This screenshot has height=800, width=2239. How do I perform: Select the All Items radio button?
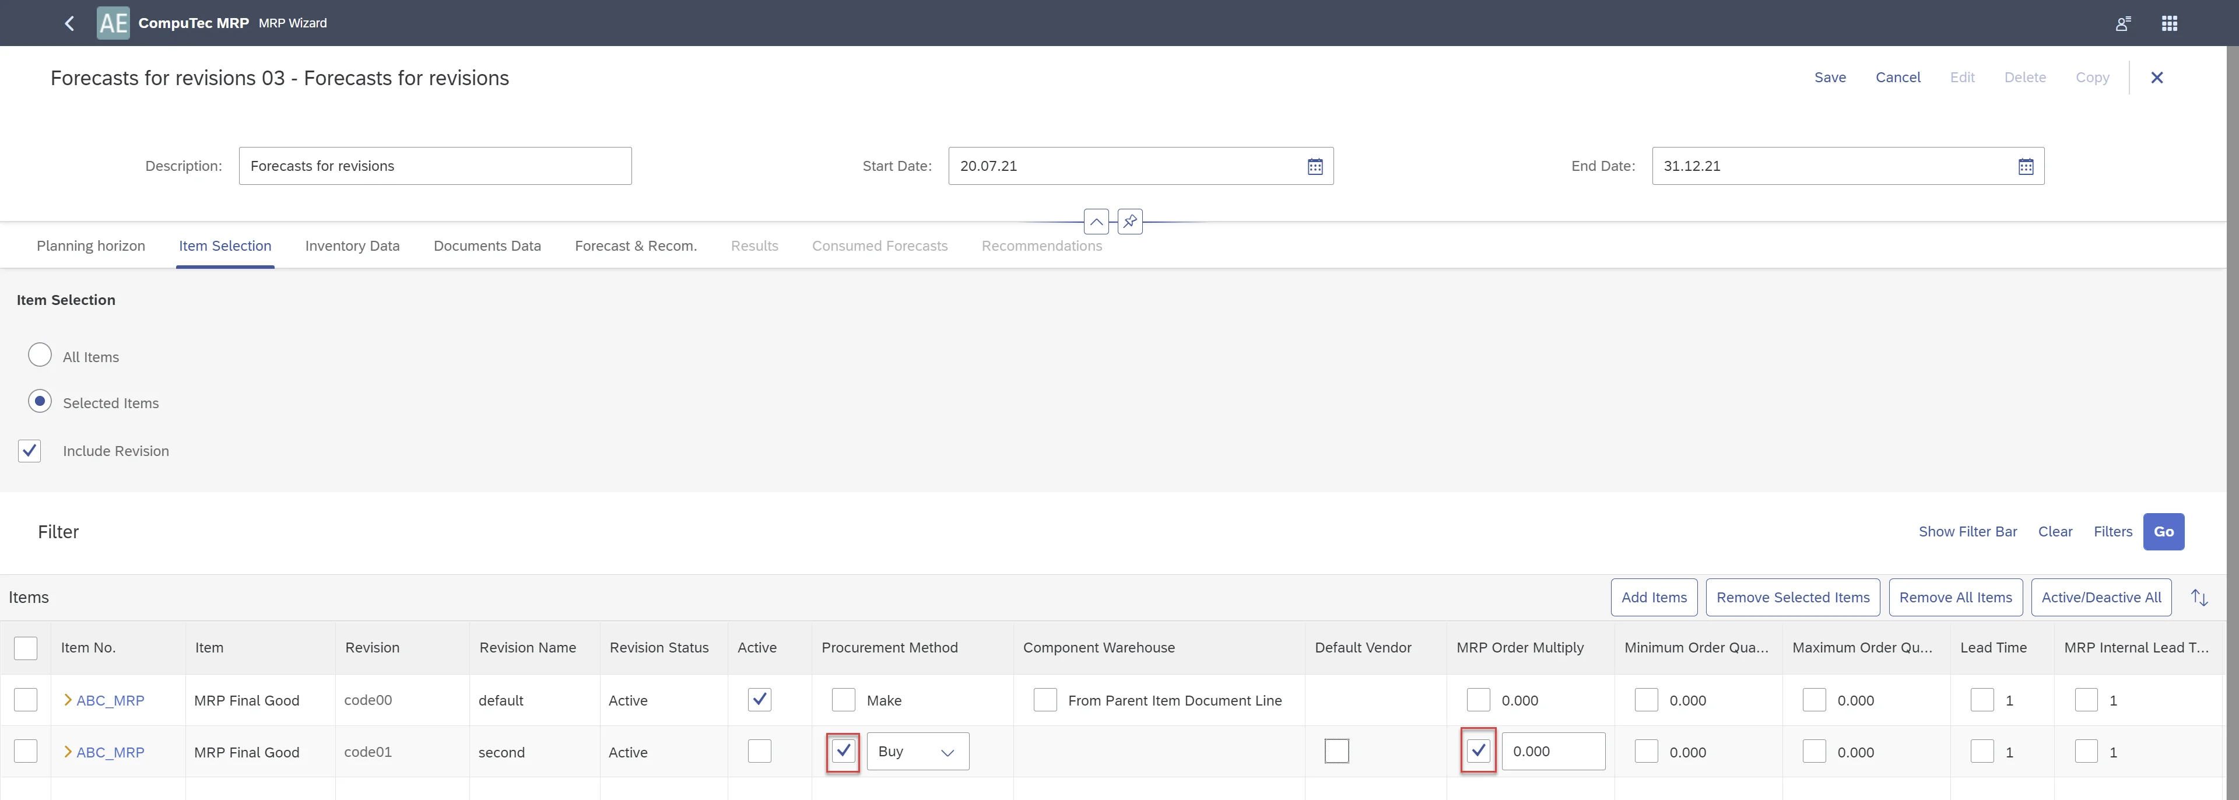click(x=40, y=356)
